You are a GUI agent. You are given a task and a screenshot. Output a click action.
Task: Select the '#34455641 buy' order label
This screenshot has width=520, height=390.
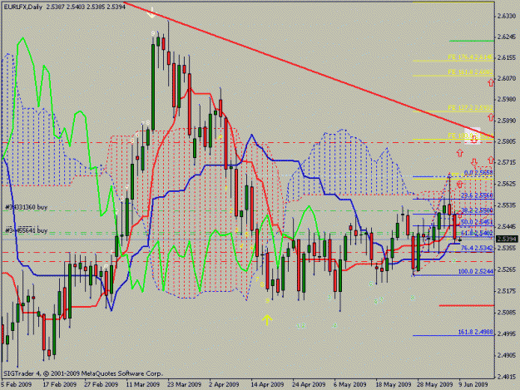(26, 230)
